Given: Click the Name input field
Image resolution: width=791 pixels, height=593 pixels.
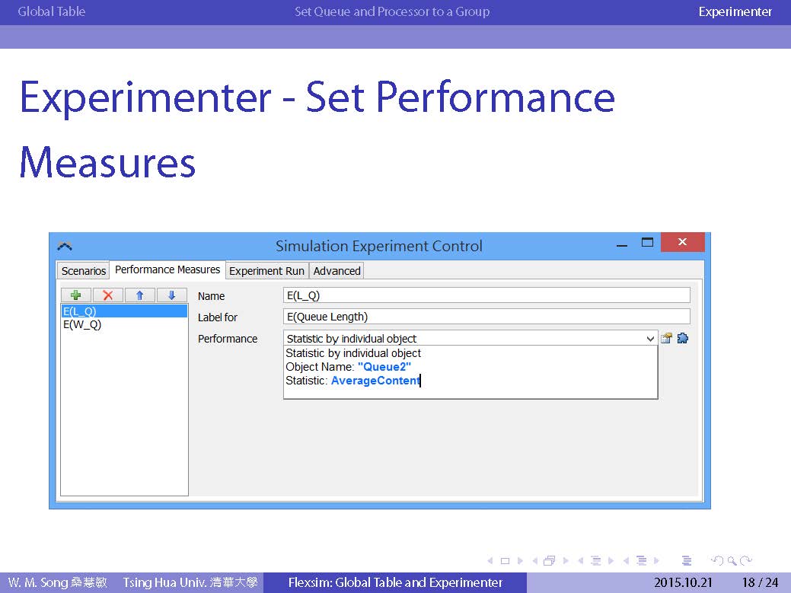Looking at the screenshot, I should (486, 295).
